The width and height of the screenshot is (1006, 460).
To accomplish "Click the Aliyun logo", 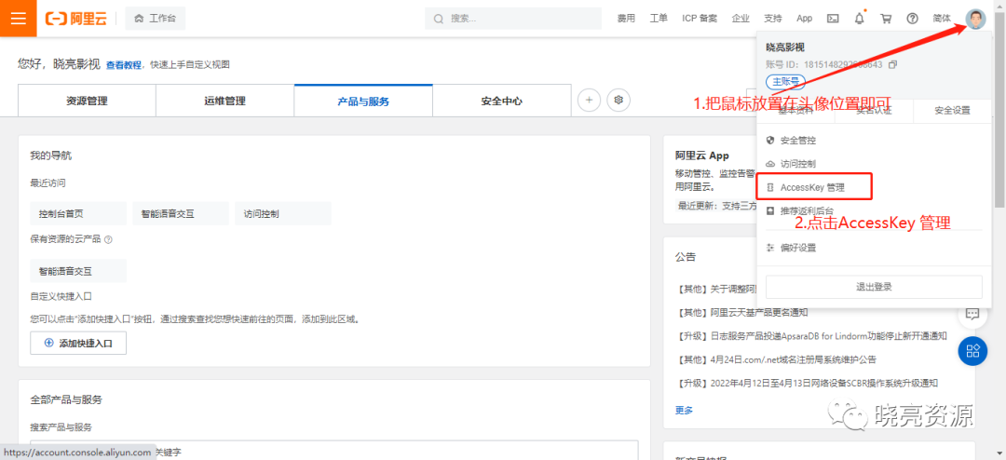I will (x=75, y=19).
